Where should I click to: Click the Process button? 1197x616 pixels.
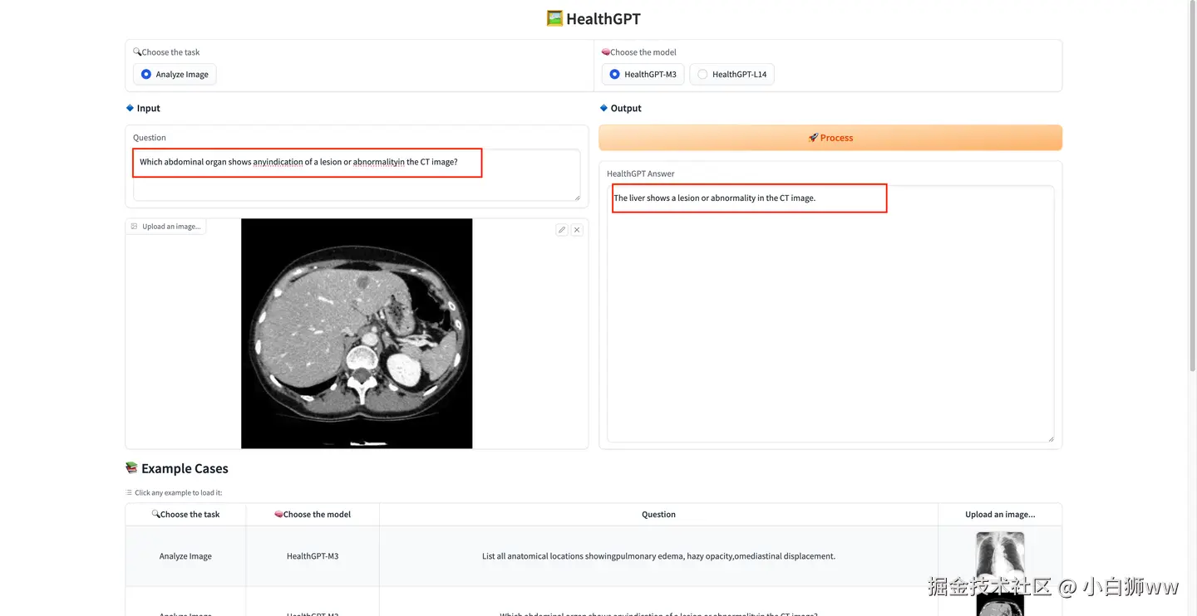tap(830, 138)
